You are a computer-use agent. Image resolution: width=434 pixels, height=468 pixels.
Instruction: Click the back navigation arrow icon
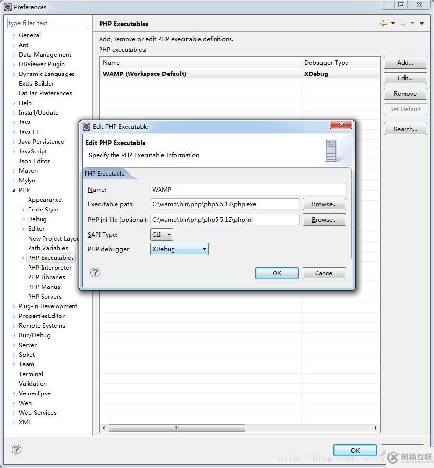tap(384, 23)
